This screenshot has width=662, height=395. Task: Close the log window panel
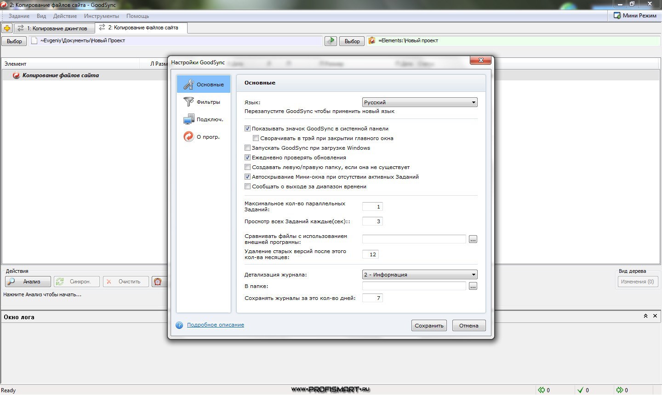pyautogui.click(x=655, y=316)
